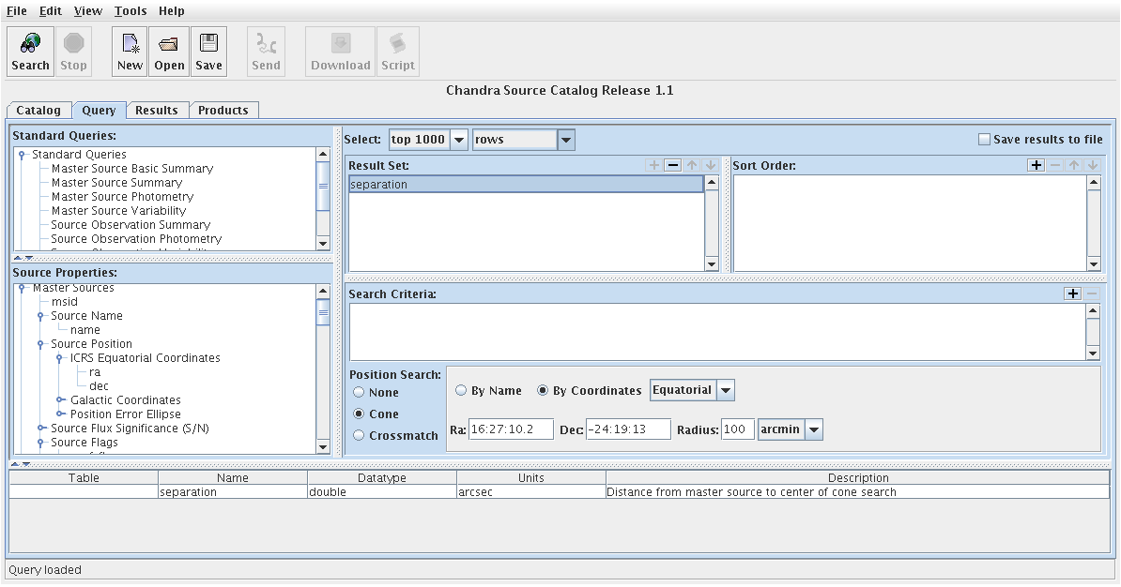
Task: Select Master Source Photometry query
Action: 122,196
